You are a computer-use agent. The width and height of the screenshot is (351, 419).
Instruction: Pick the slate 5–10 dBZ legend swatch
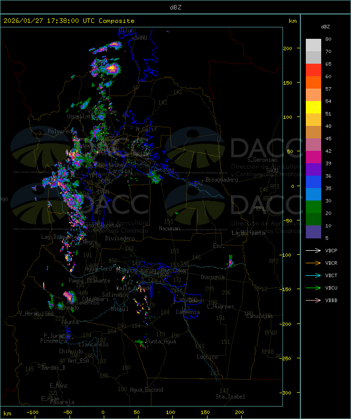313,232
